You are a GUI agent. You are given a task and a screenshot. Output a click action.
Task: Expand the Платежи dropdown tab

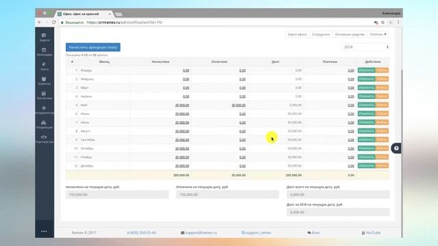click(x=378, y=34)
